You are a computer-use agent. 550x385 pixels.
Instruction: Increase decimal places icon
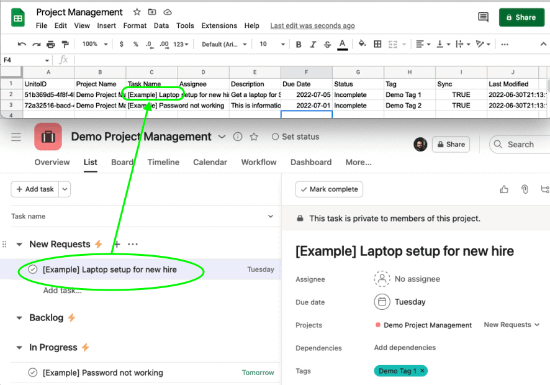coord(164,44)
